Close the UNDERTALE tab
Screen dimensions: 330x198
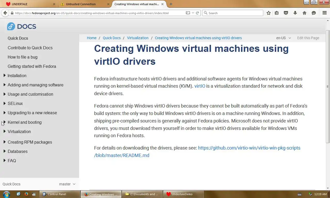(x=54, y=4)
